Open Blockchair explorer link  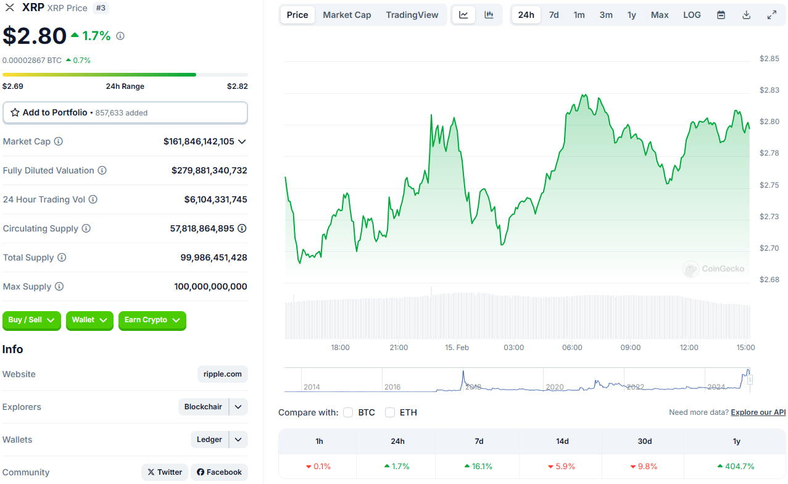coord(203,407)
